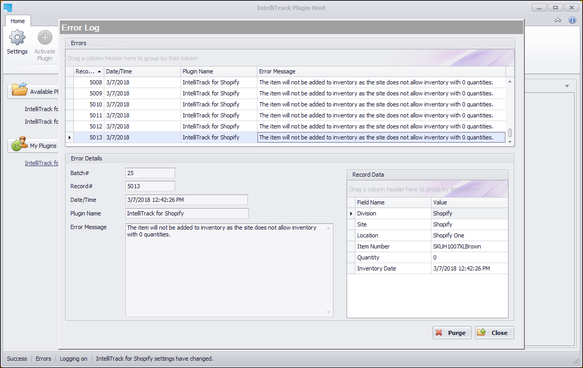Select the Item Number row
This screenshot has height=368, width=583.
point(428,246)
